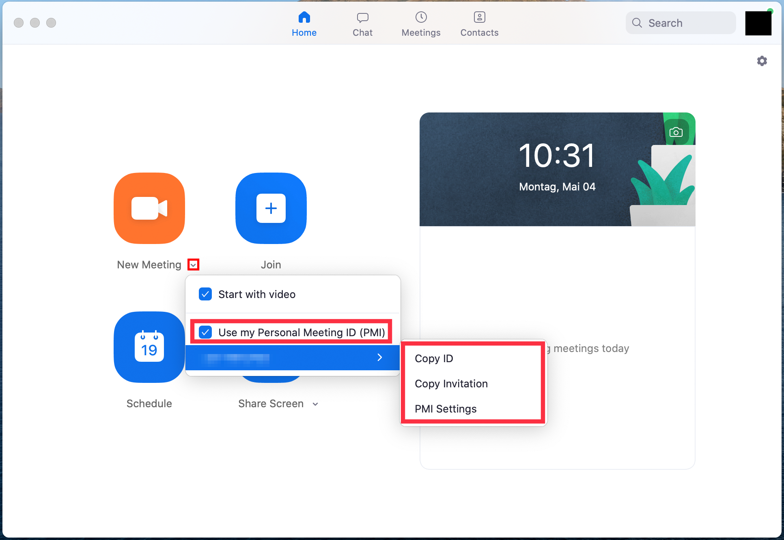Expand the Share Screen dropdown arrow
Image resolution: width=784 pixels, height=540 pixels.
pos(315,404)
